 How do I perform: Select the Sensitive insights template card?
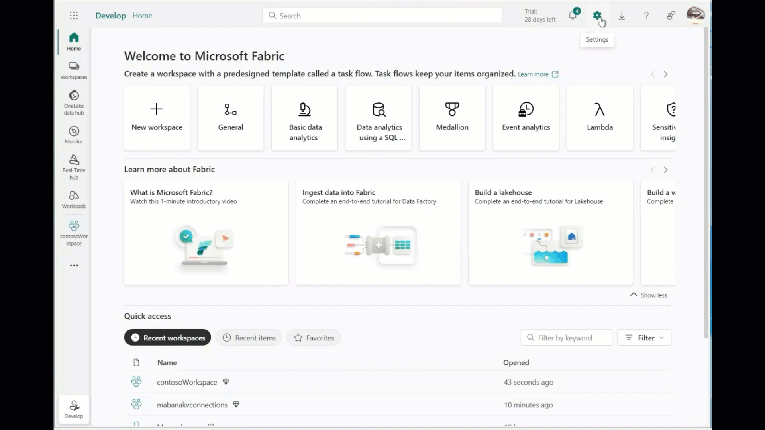pos(658,118)
